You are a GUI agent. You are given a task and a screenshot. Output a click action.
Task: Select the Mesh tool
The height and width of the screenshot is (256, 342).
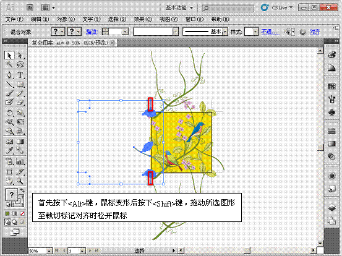pyautogui.click(x=9, y=142)
